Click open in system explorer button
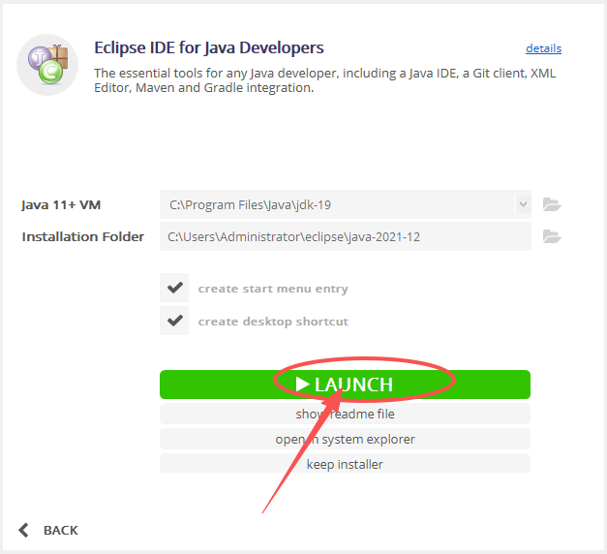Viewport: 607px width, 554px height. coord(345,439)
